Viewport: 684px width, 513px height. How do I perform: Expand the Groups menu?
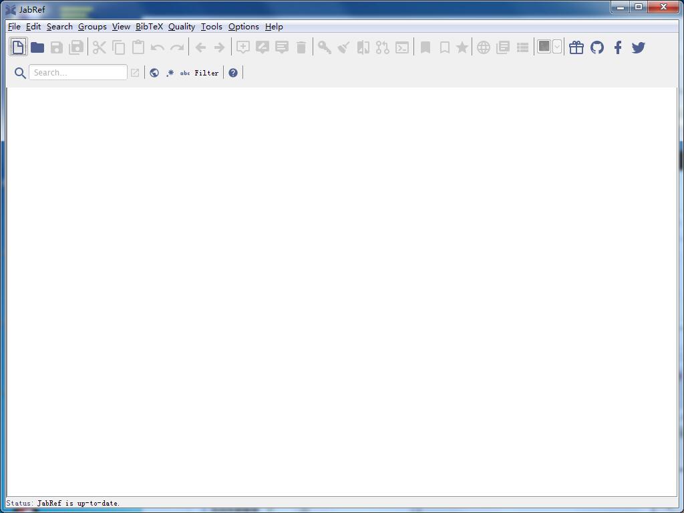(92, 27)
